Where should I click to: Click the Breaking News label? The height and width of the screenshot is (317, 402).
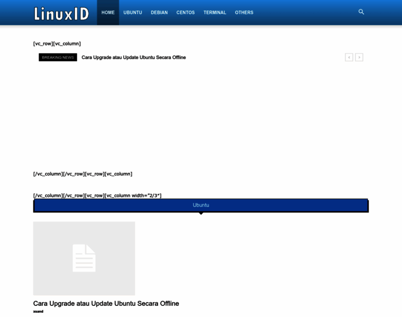[x=58, y=58]
